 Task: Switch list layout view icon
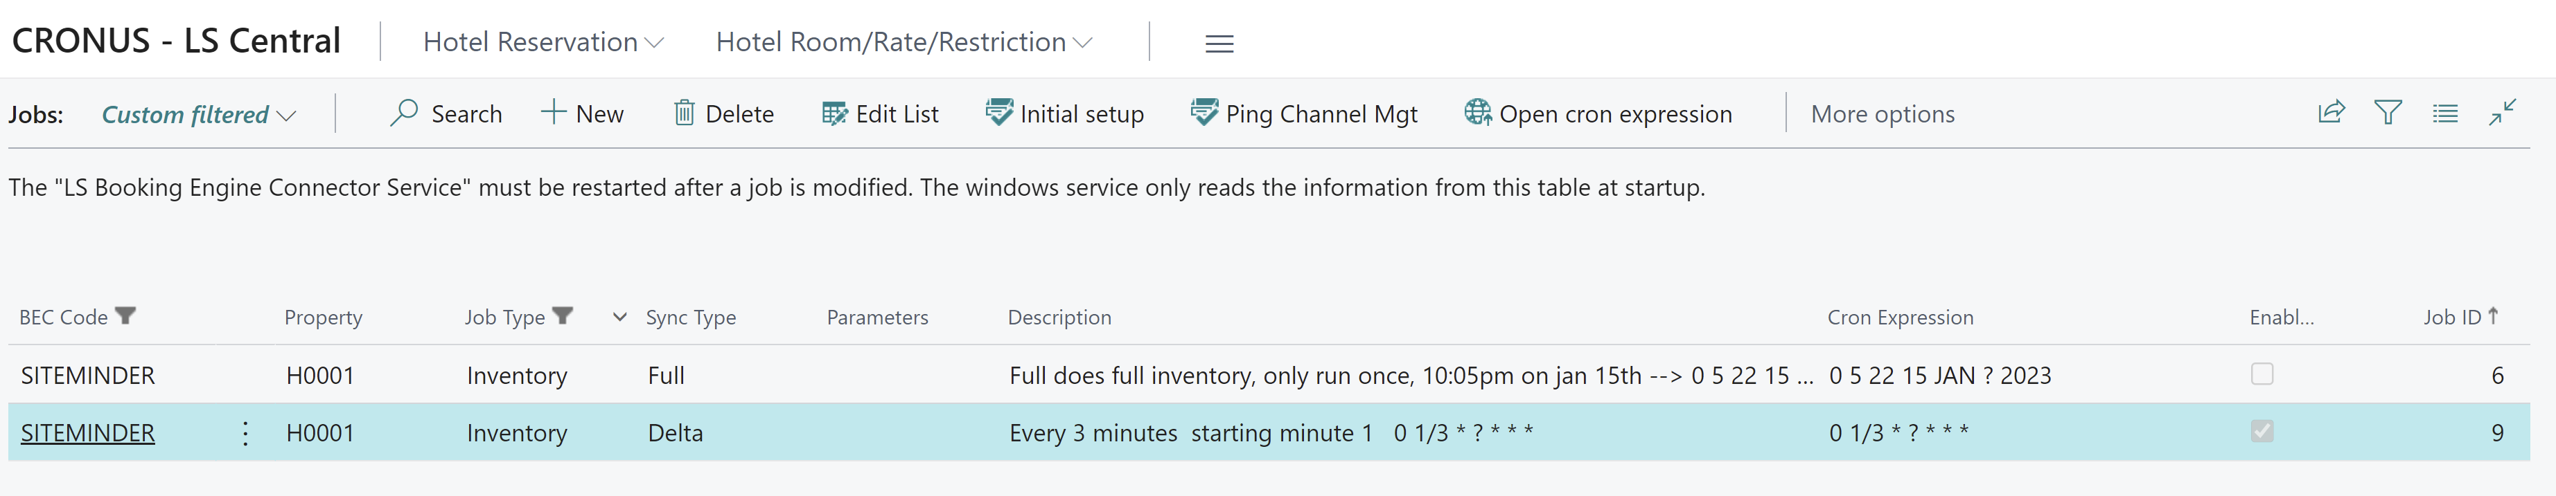2445,113
